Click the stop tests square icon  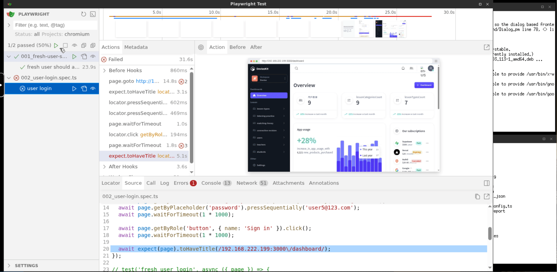[65, 45]
